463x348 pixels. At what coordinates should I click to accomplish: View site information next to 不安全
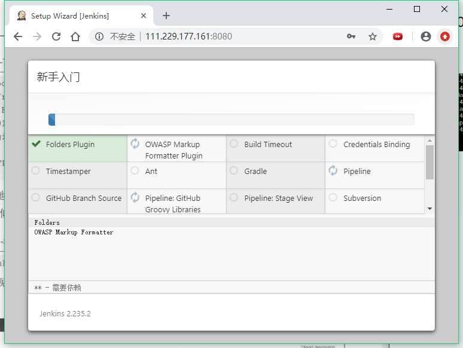coord(99,36)
